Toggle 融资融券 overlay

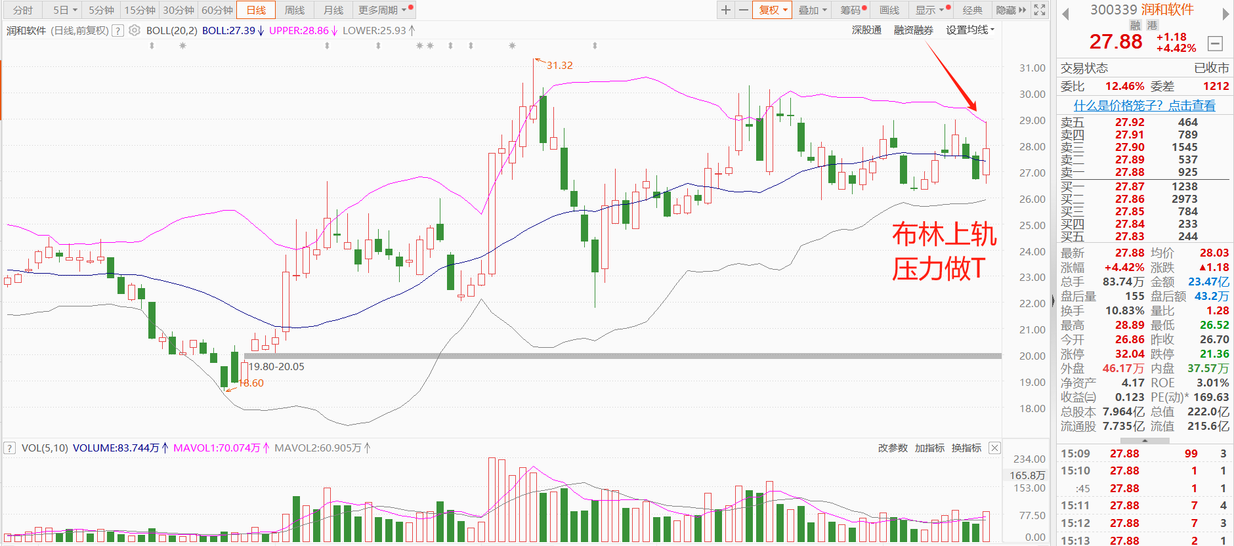click(914, 30)
